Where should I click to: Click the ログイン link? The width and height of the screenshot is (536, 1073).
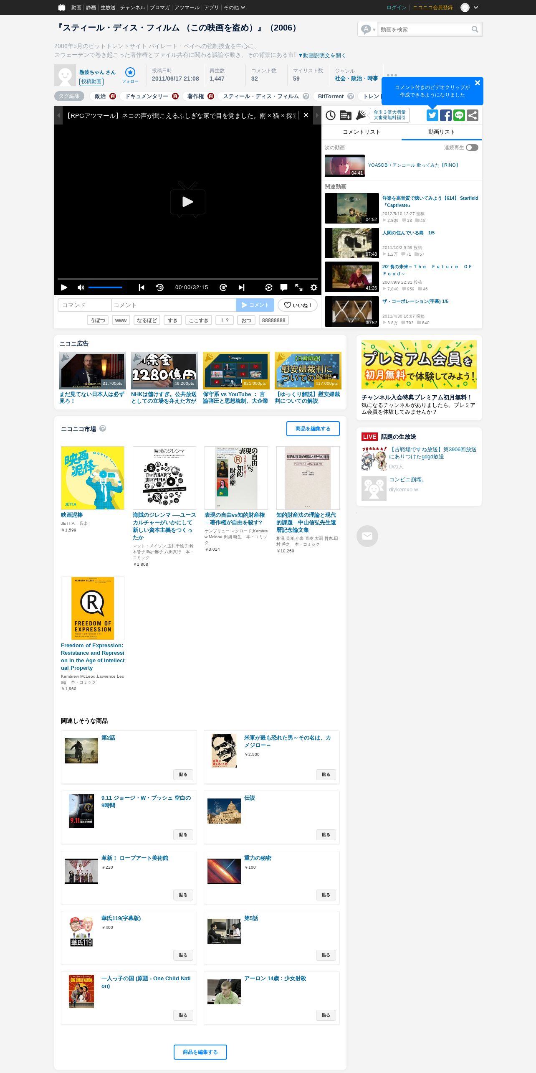point(397,8)
